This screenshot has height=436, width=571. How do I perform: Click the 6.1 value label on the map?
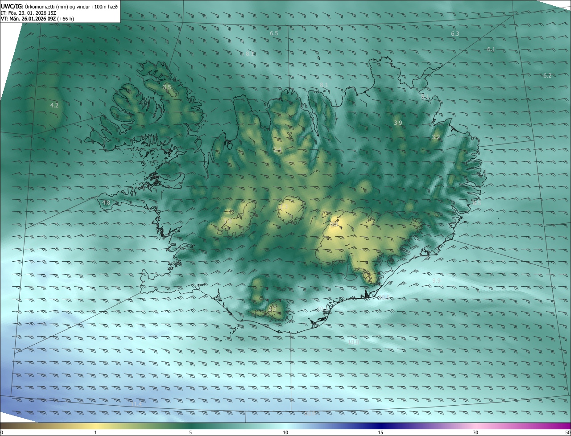pyautogui.click(x=491, y=49)
